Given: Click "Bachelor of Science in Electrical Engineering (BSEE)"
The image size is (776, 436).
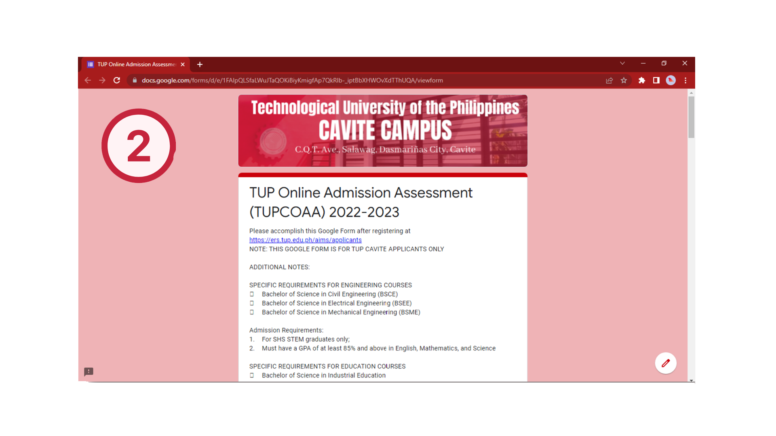Looking at the screenshot, I should [x=337, y=303].
